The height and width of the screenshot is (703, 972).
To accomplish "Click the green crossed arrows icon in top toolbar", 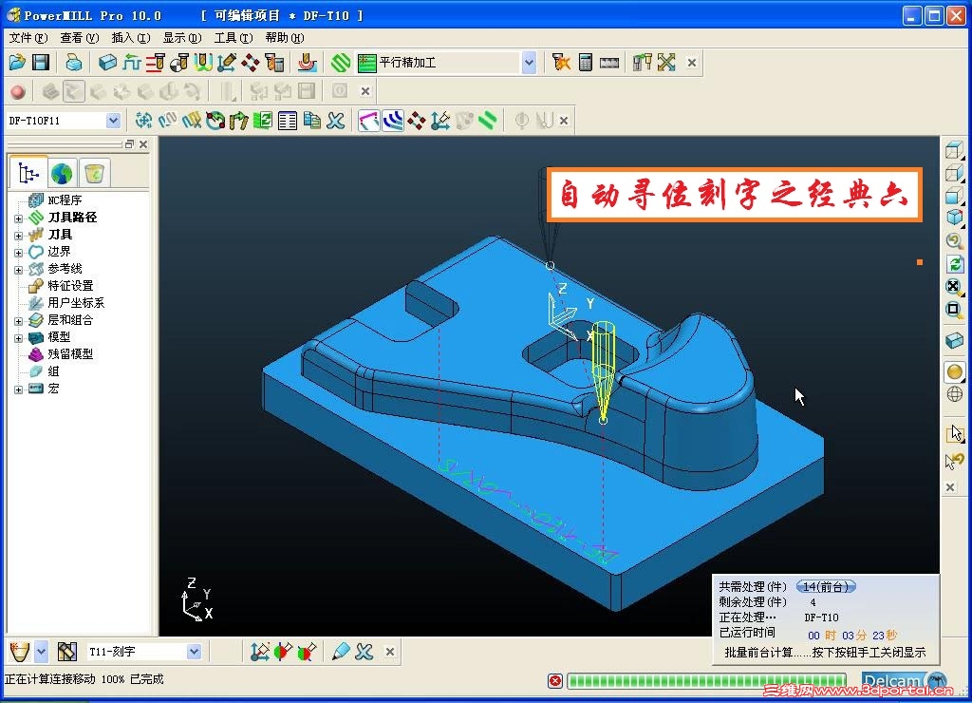I will pos(666,62).
